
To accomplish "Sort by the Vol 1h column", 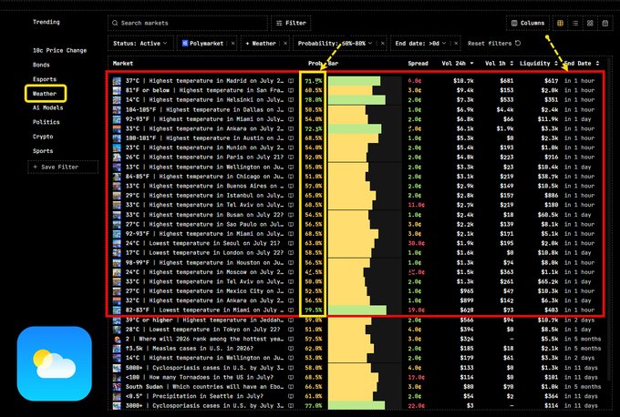I will coord(499,64).
